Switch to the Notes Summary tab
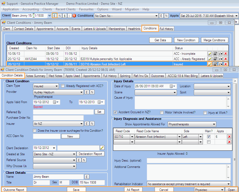The height and width of the screenshot is (192, 239). point(35,76)
